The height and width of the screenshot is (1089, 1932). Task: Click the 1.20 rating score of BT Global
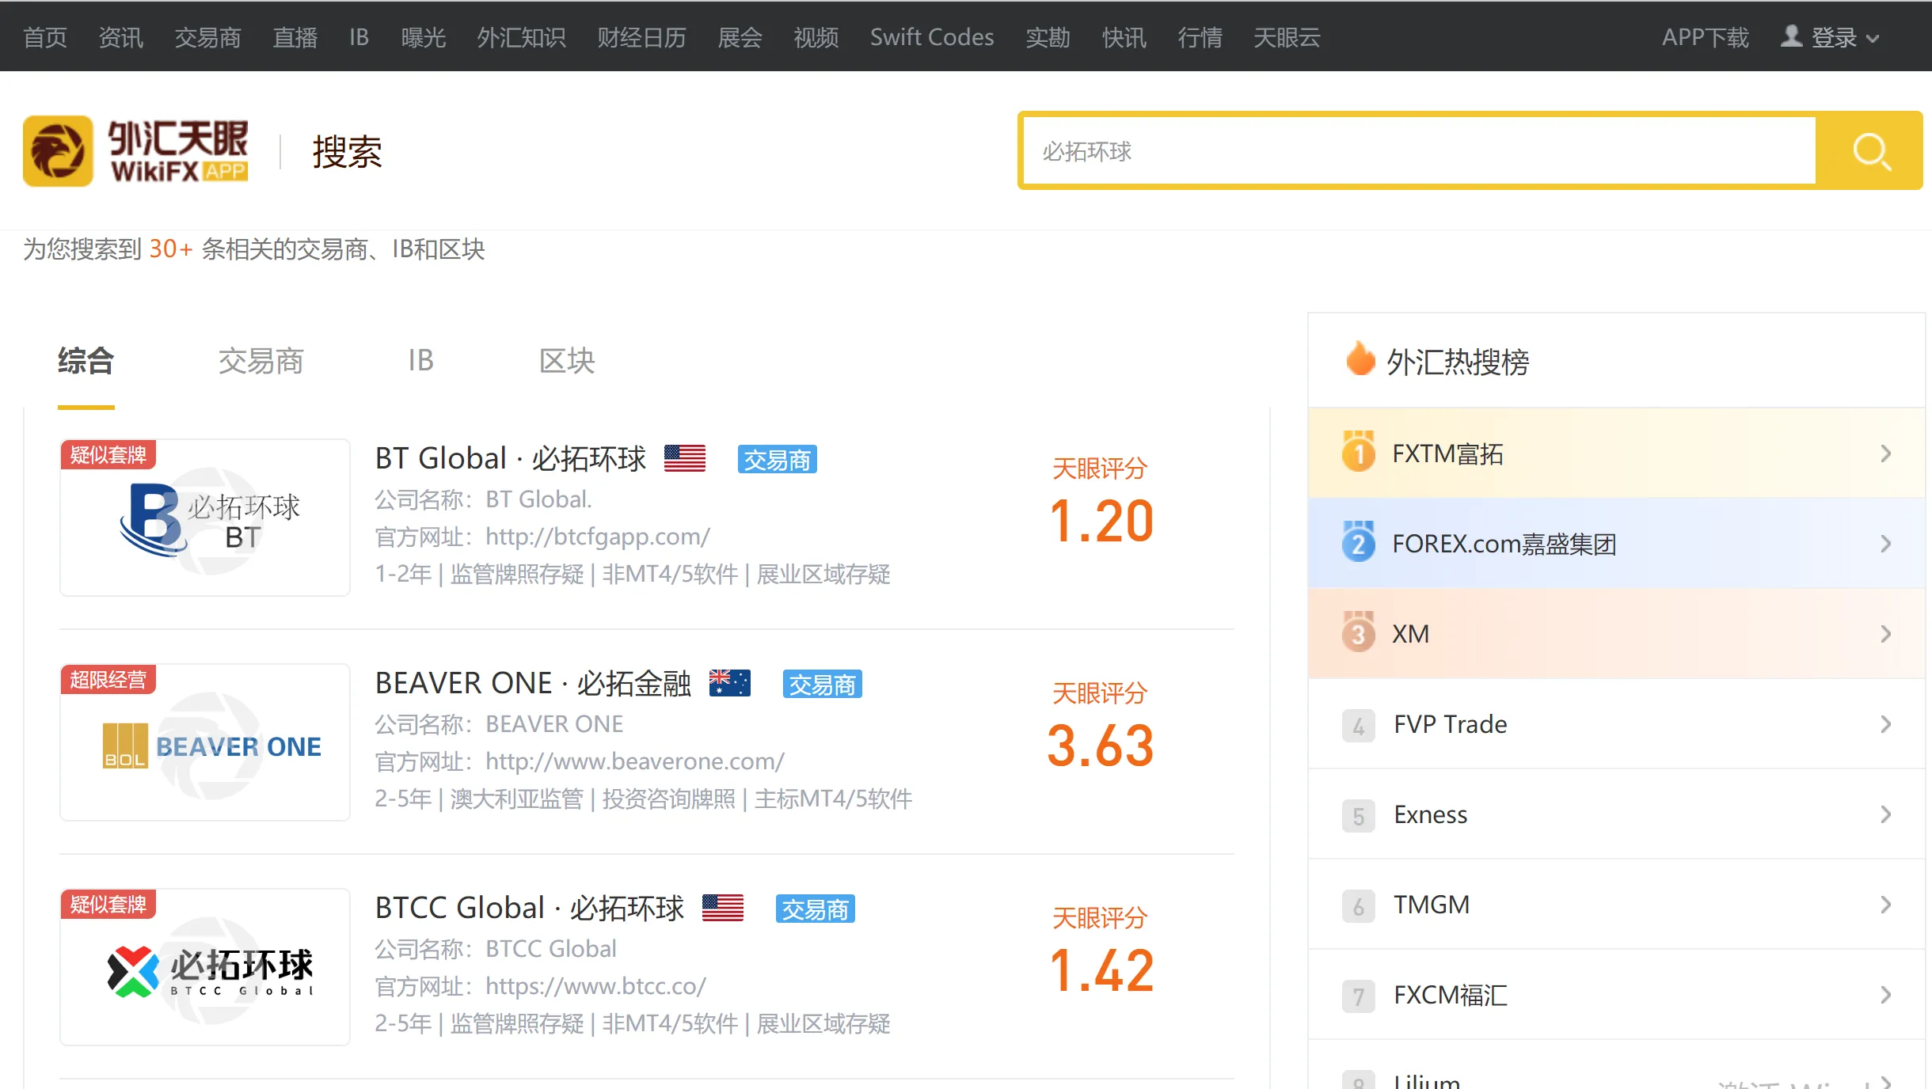coord(1101,522)
